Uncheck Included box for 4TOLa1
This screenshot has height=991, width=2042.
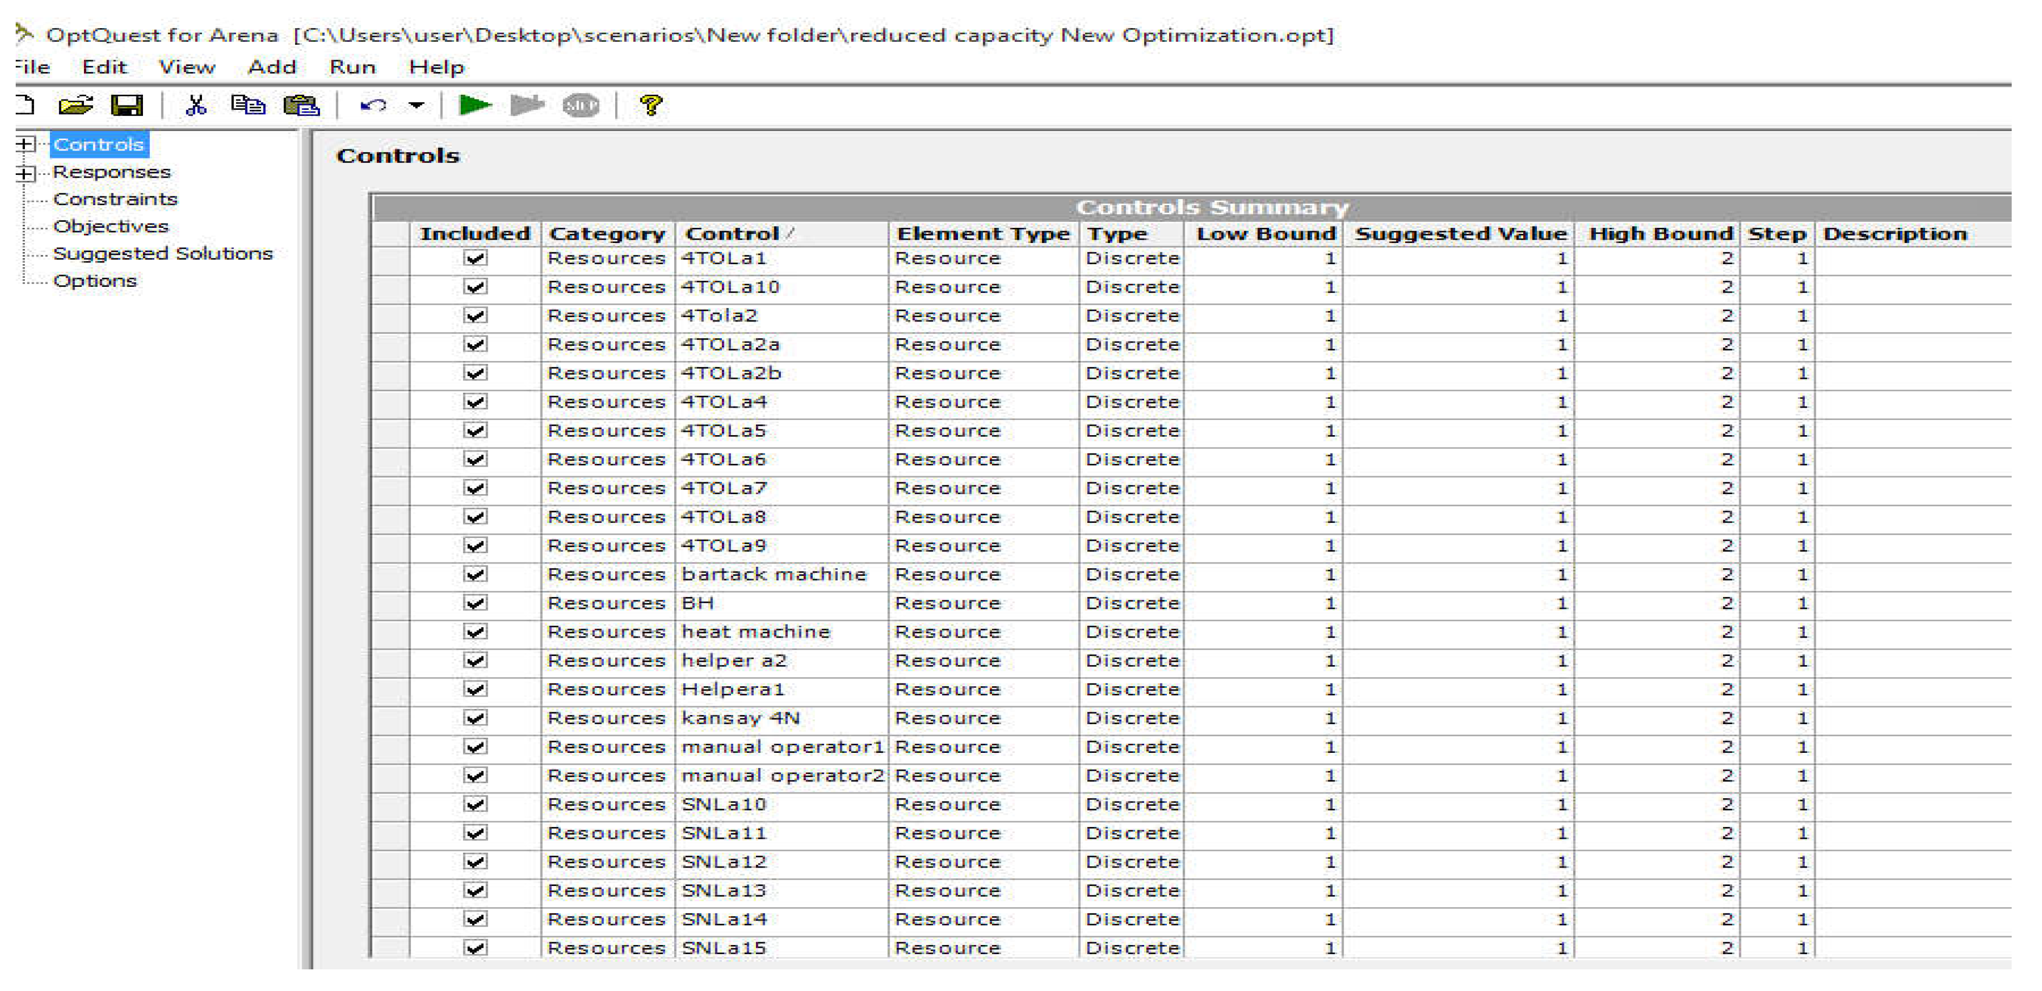475,258
